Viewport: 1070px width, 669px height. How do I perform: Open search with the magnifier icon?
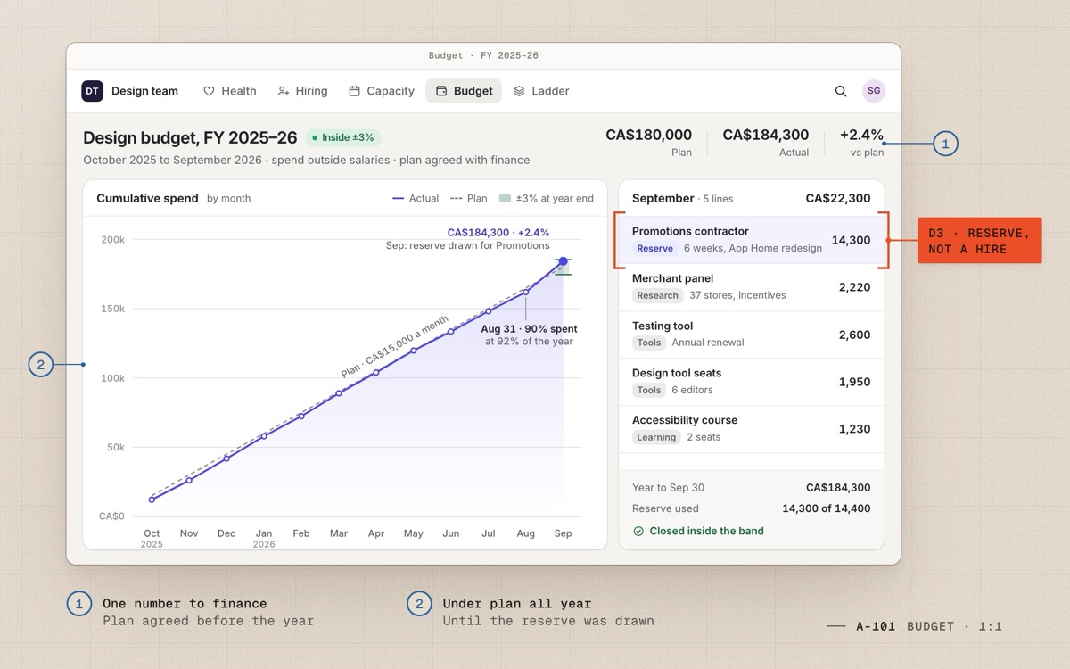click(x=841, y=91)
